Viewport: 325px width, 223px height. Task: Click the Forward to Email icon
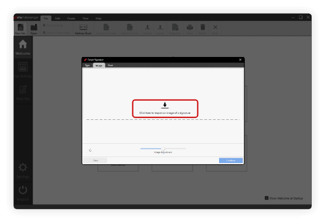(x=106, y=27)
